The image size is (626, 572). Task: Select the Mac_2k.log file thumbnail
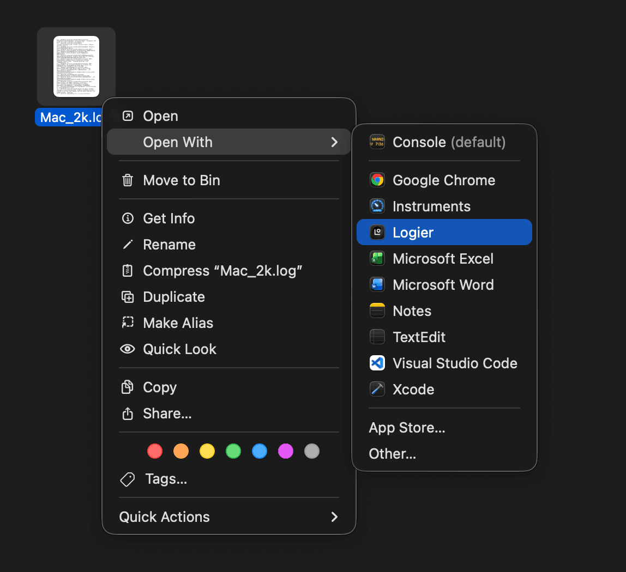pos(76,66)
